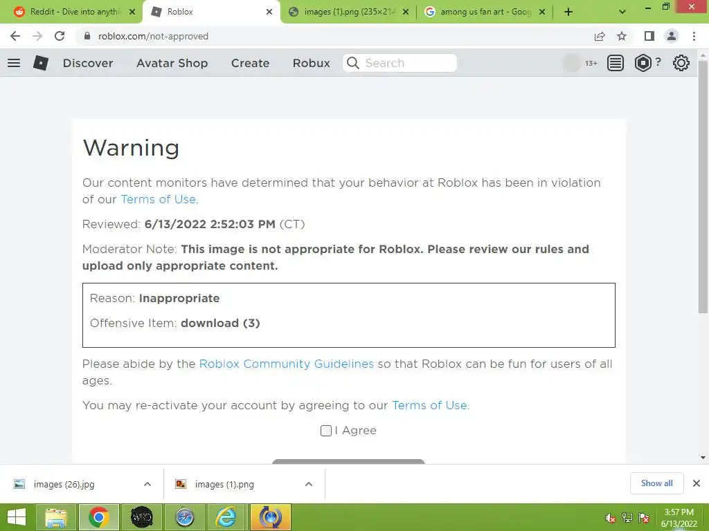Viewport: 709px width, 531px height.
Task: Open Terms of Use link near re-activate
Action: (430, 405)
